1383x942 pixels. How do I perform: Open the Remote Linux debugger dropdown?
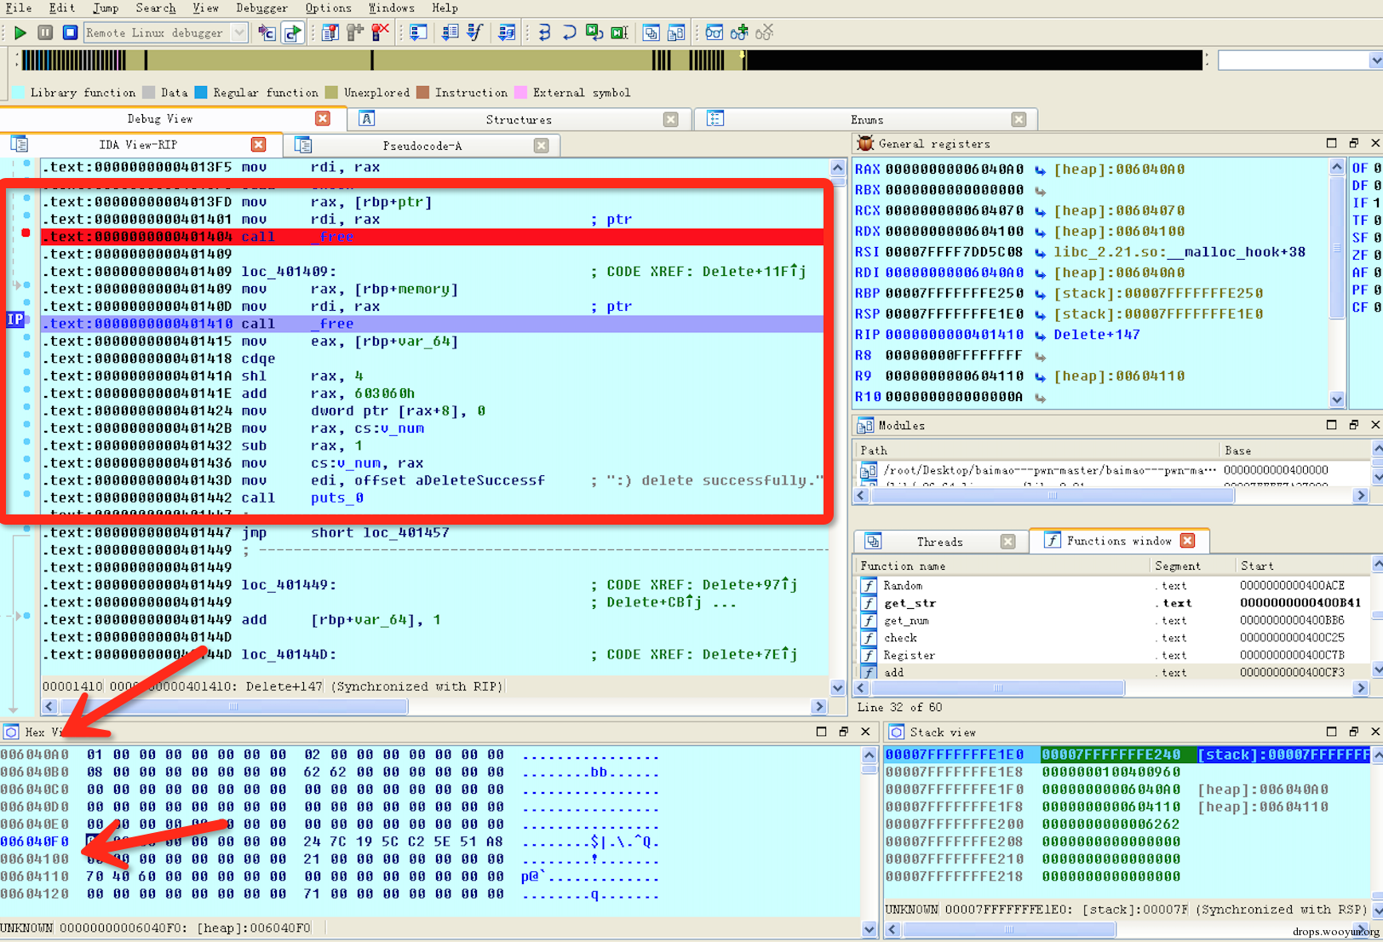[239, 32]
